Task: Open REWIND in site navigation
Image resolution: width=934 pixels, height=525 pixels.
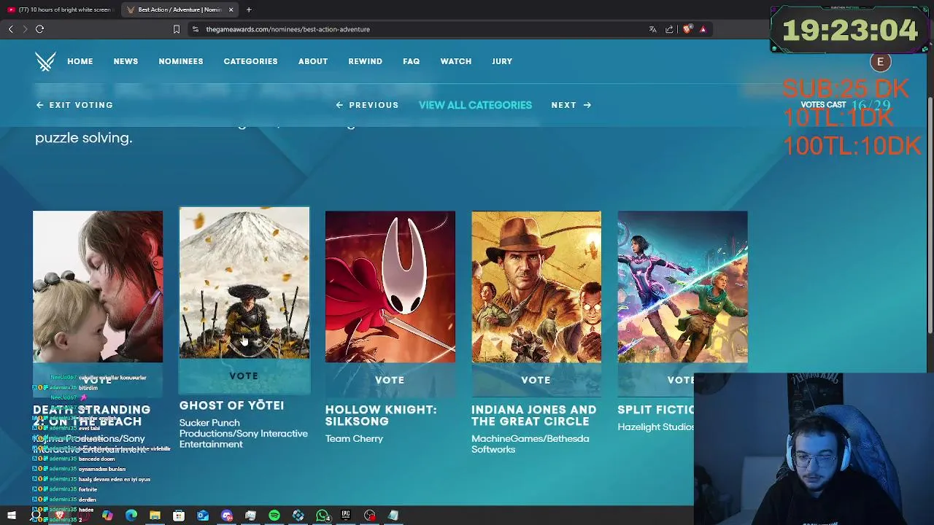Action: 365,61
